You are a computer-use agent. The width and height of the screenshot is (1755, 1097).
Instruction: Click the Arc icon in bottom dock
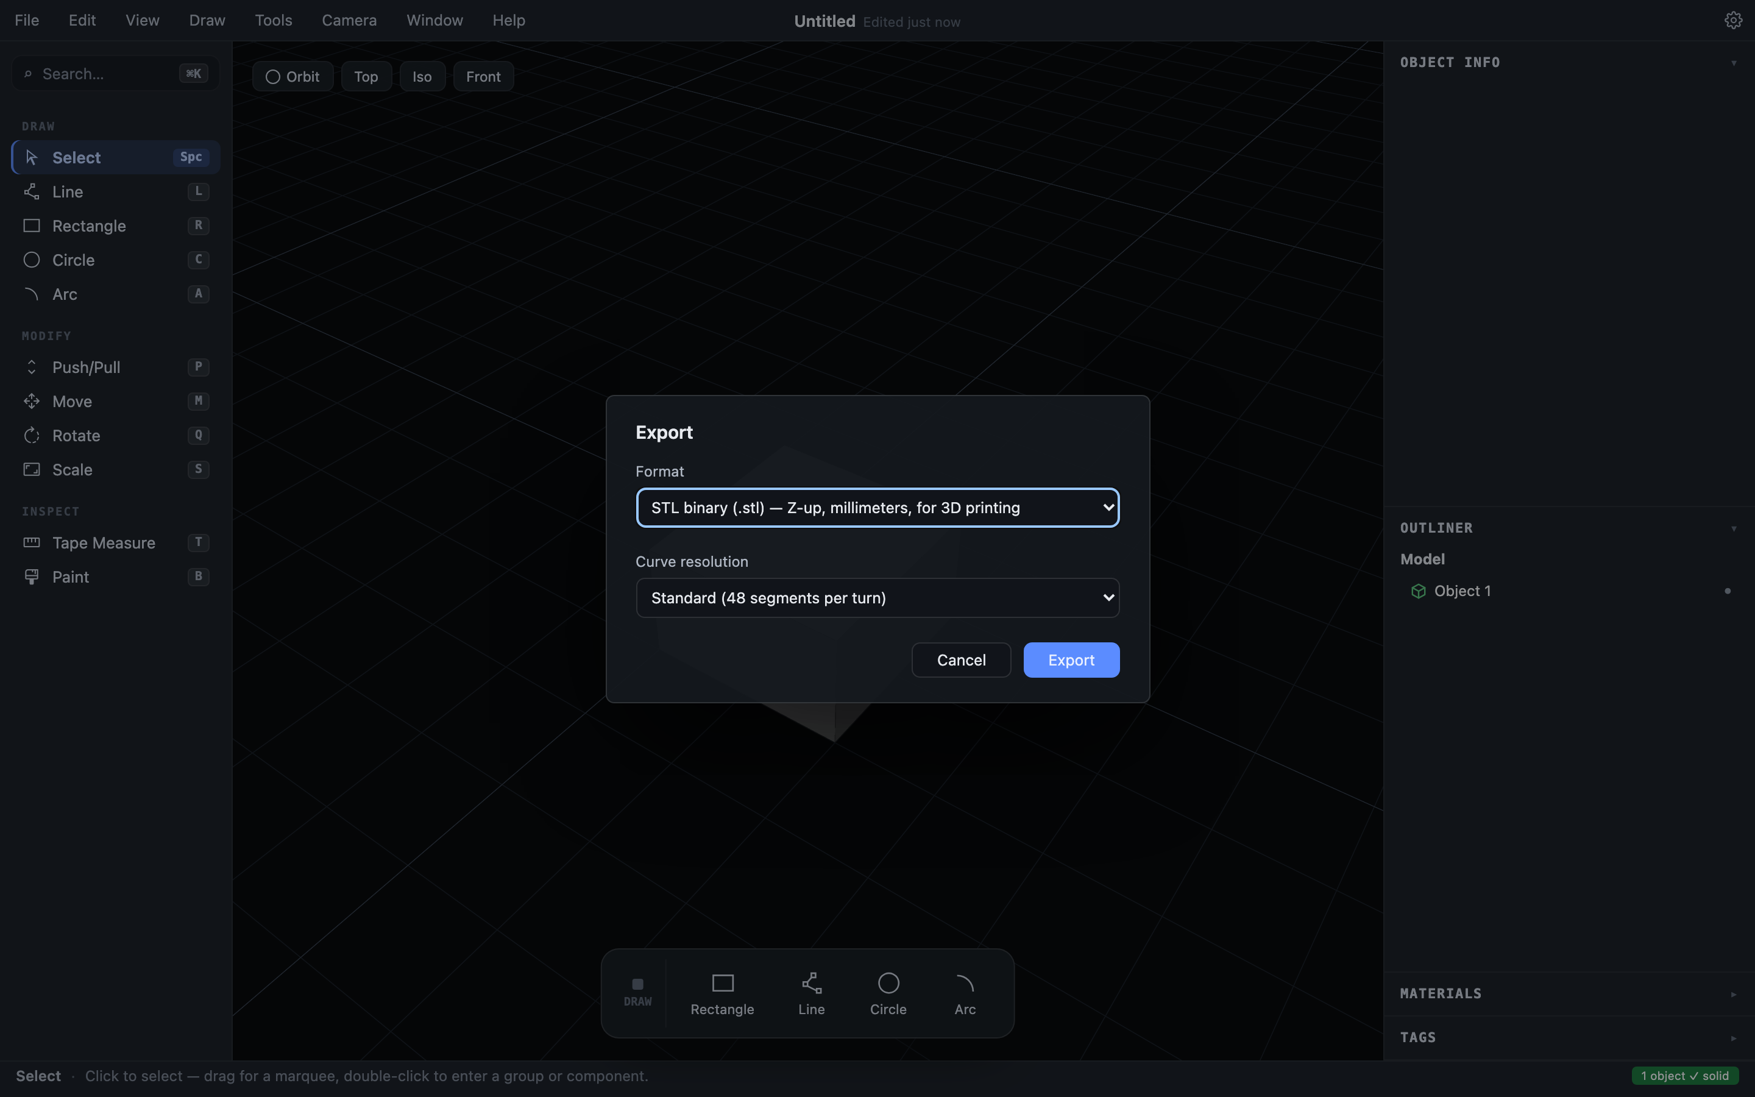pos(965,993)
